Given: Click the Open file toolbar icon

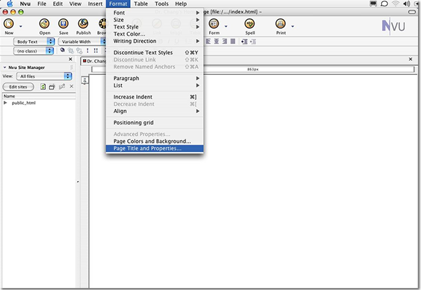Looking at the screenshot, I should point(44,24).
